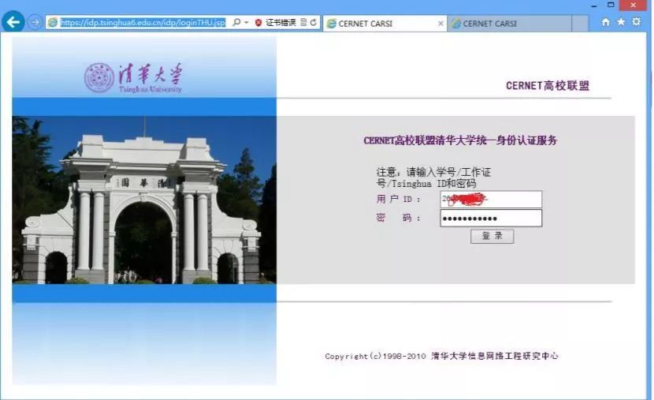Go back with the browser back arrow

(x=13, y=22)
